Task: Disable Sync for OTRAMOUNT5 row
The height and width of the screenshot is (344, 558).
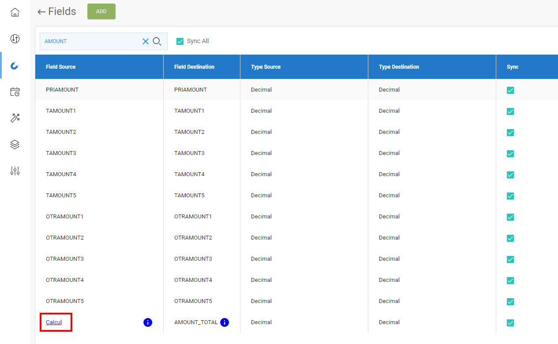Action: [x=510, y=302]
